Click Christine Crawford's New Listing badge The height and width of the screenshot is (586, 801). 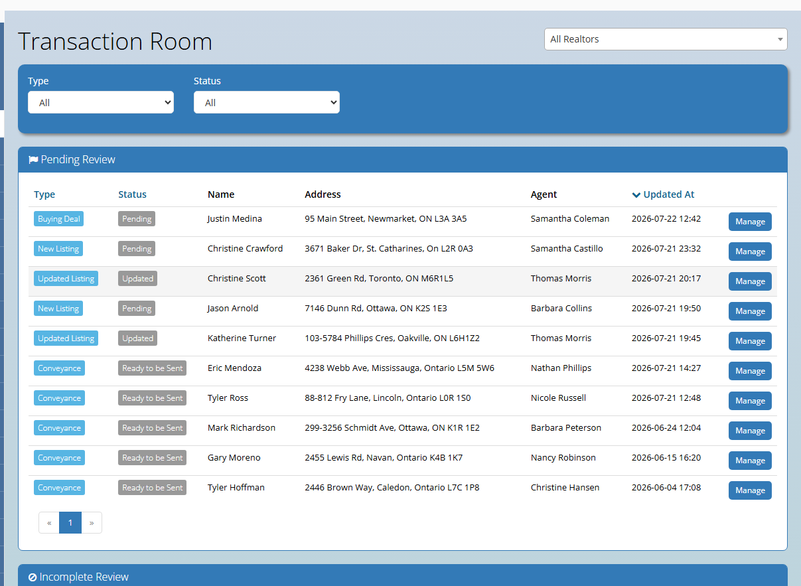[x=58, y=249]
